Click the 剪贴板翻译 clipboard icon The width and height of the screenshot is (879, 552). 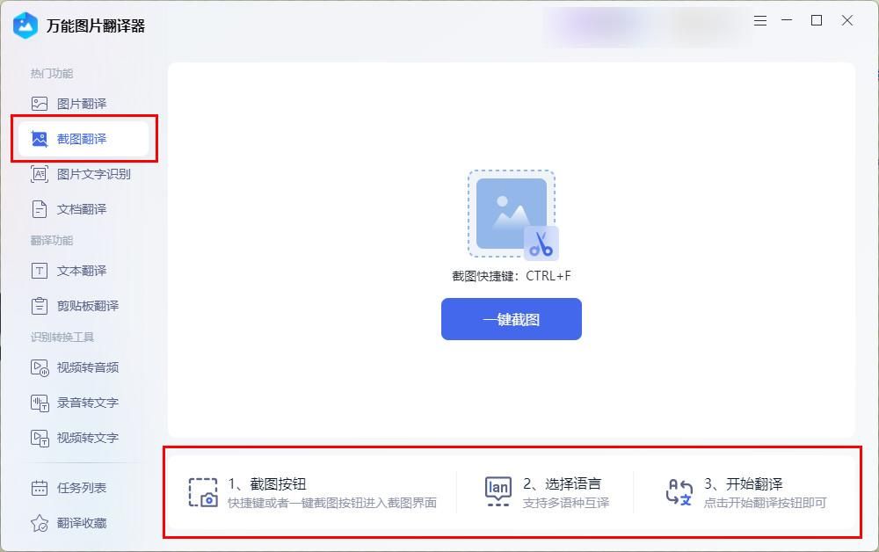point(40,306)
